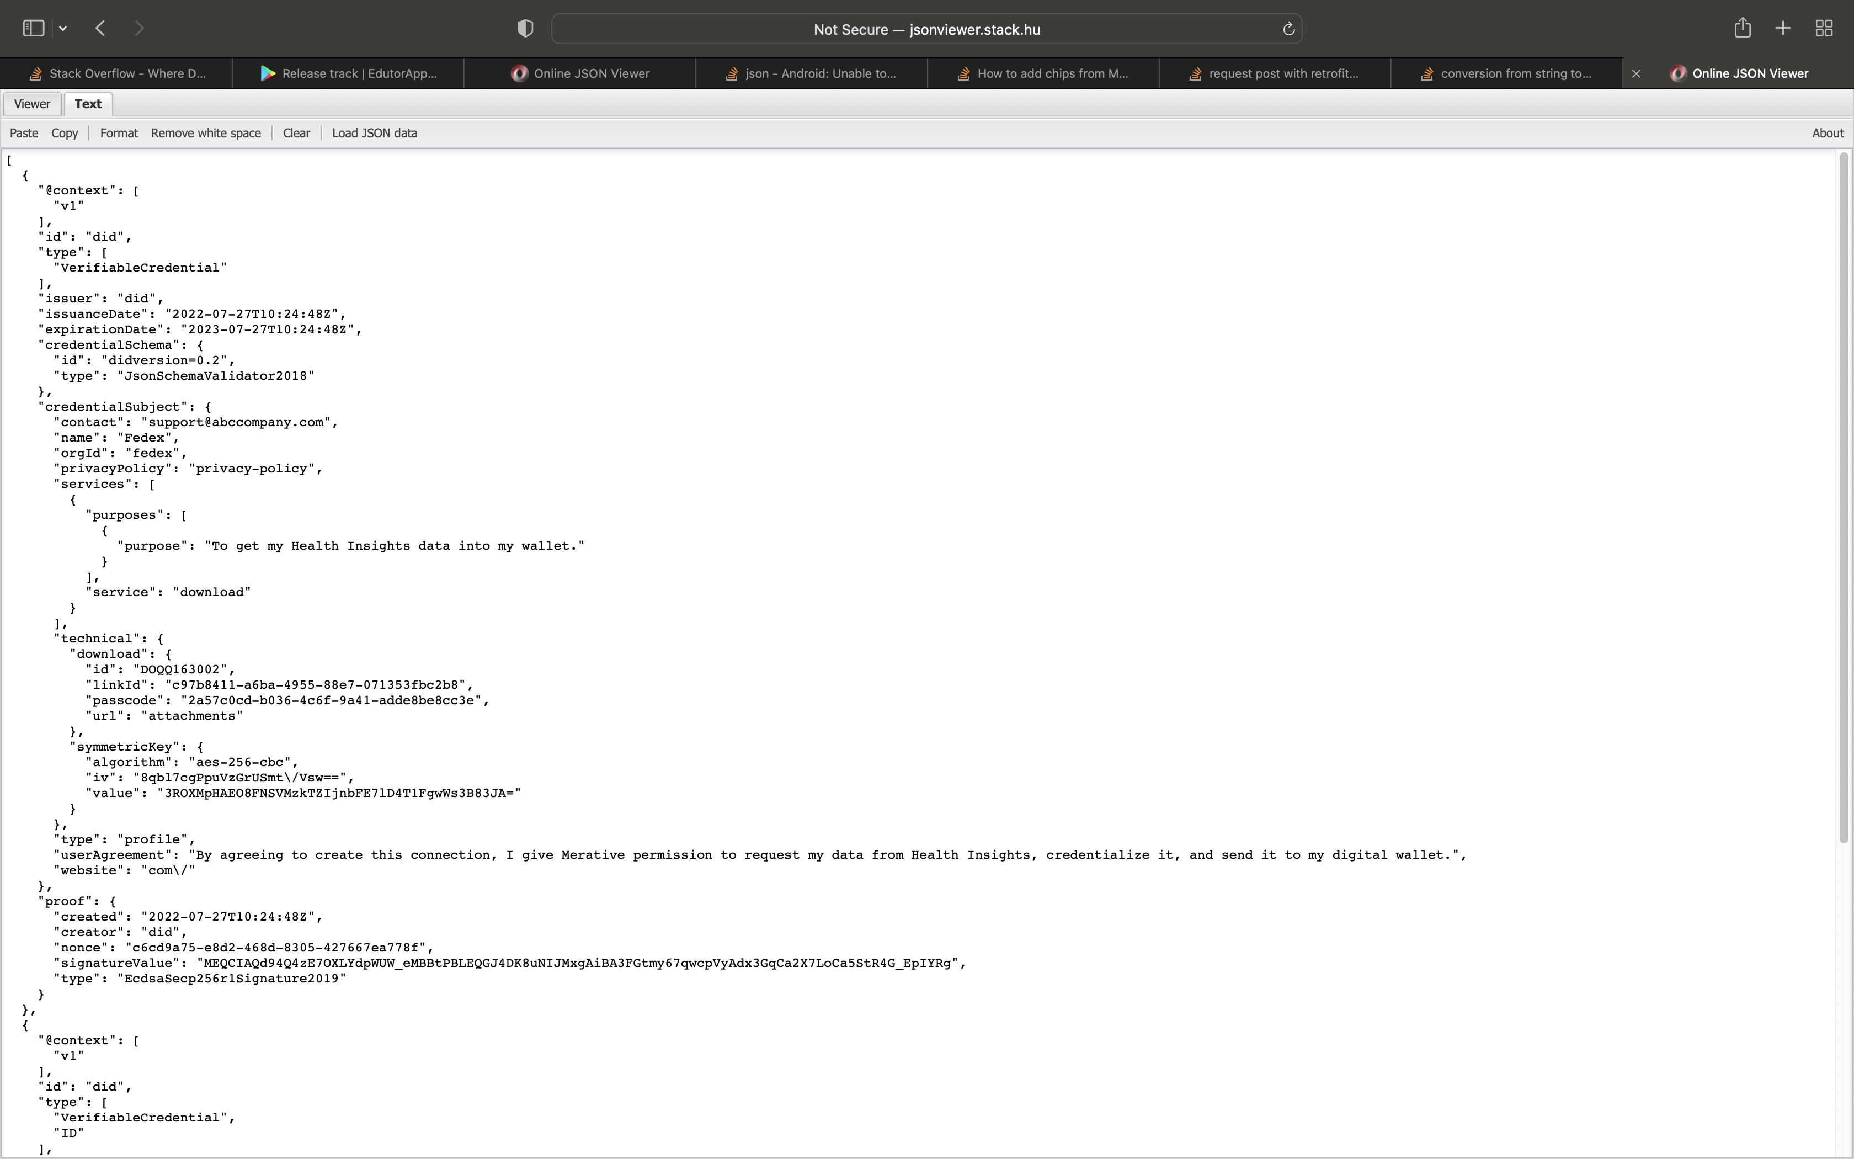Open the About link
Screen dimensions: 1854x1159
pos(1827,134)
